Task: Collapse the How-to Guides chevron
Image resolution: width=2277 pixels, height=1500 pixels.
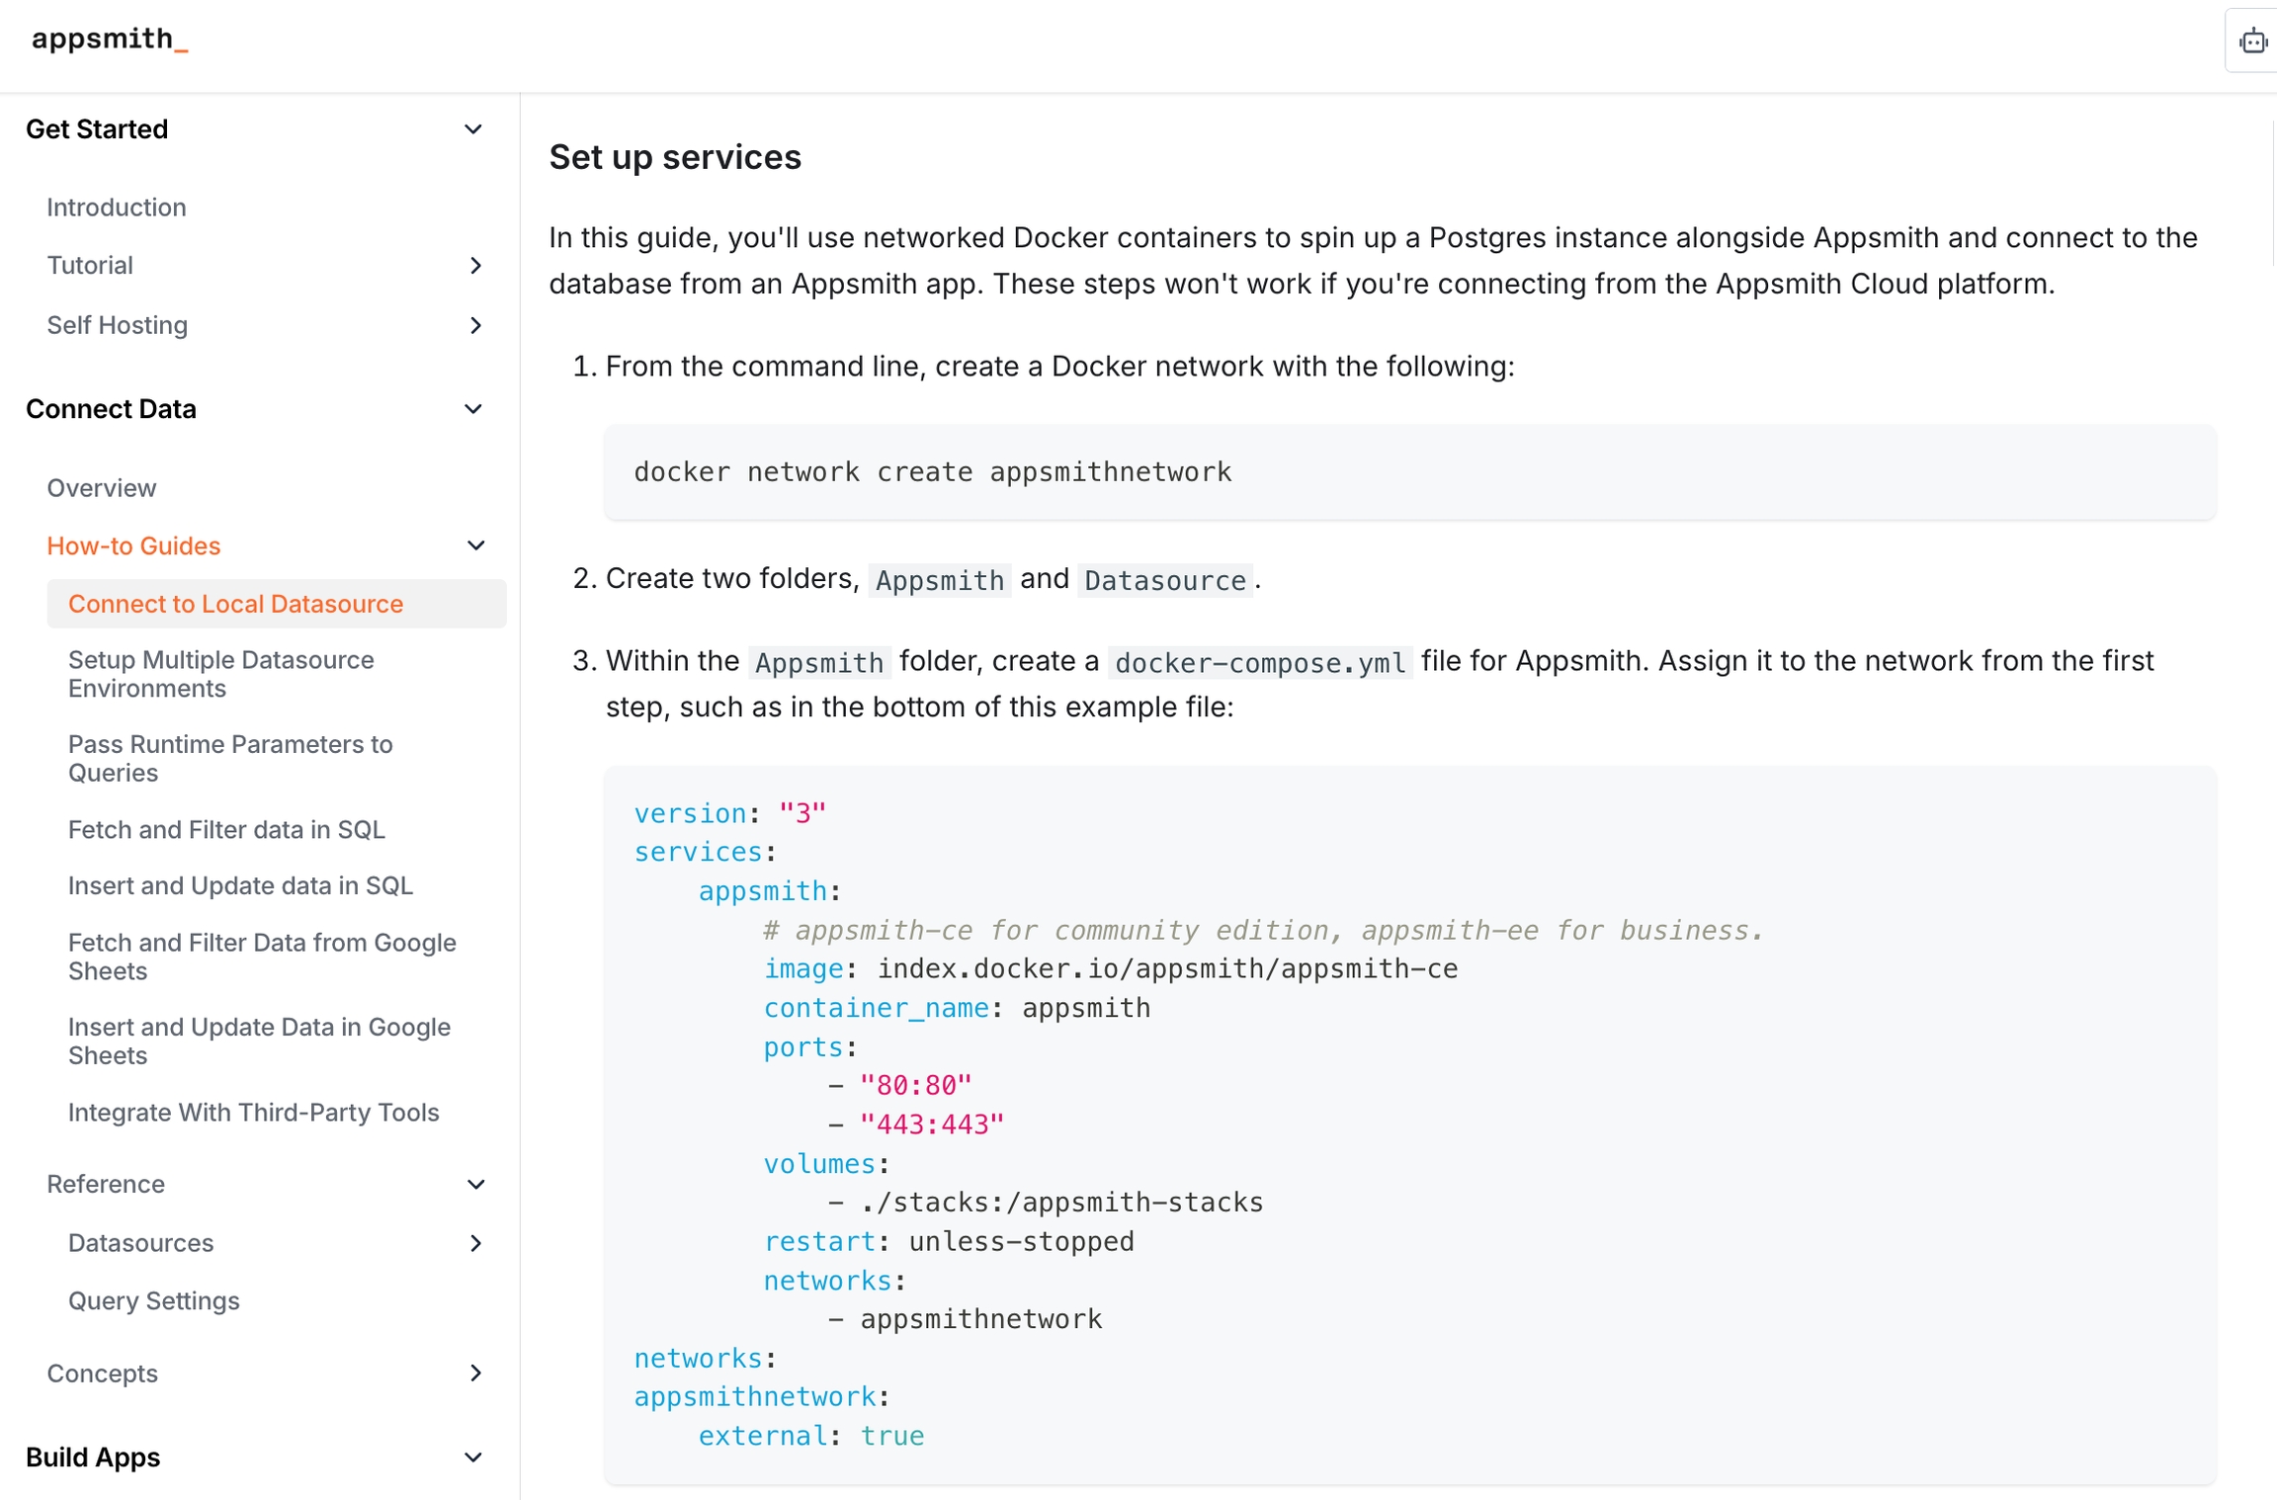Action: tap(475, 546)
